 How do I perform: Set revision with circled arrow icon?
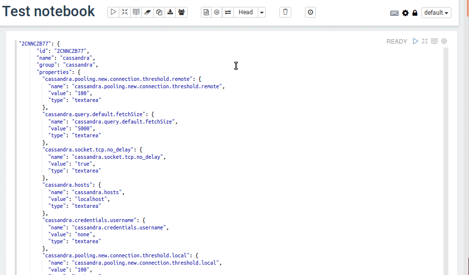217,12
